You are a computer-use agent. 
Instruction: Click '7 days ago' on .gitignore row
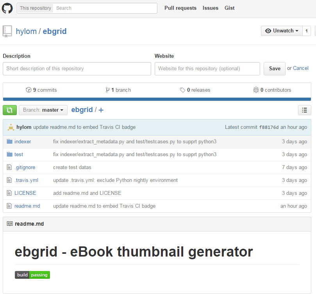pos(295,168)
